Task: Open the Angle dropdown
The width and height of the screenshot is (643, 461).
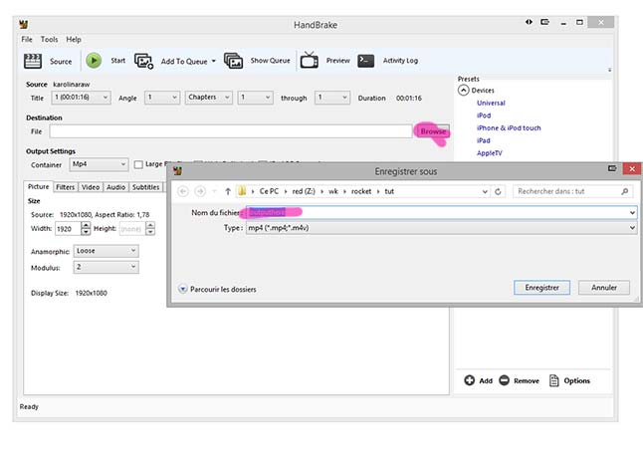Action: (162, 98)
